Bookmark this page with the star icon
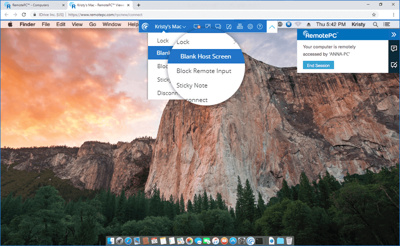This screenshot has width=400, height=246. pyautogui.click(x=373, y=15)
